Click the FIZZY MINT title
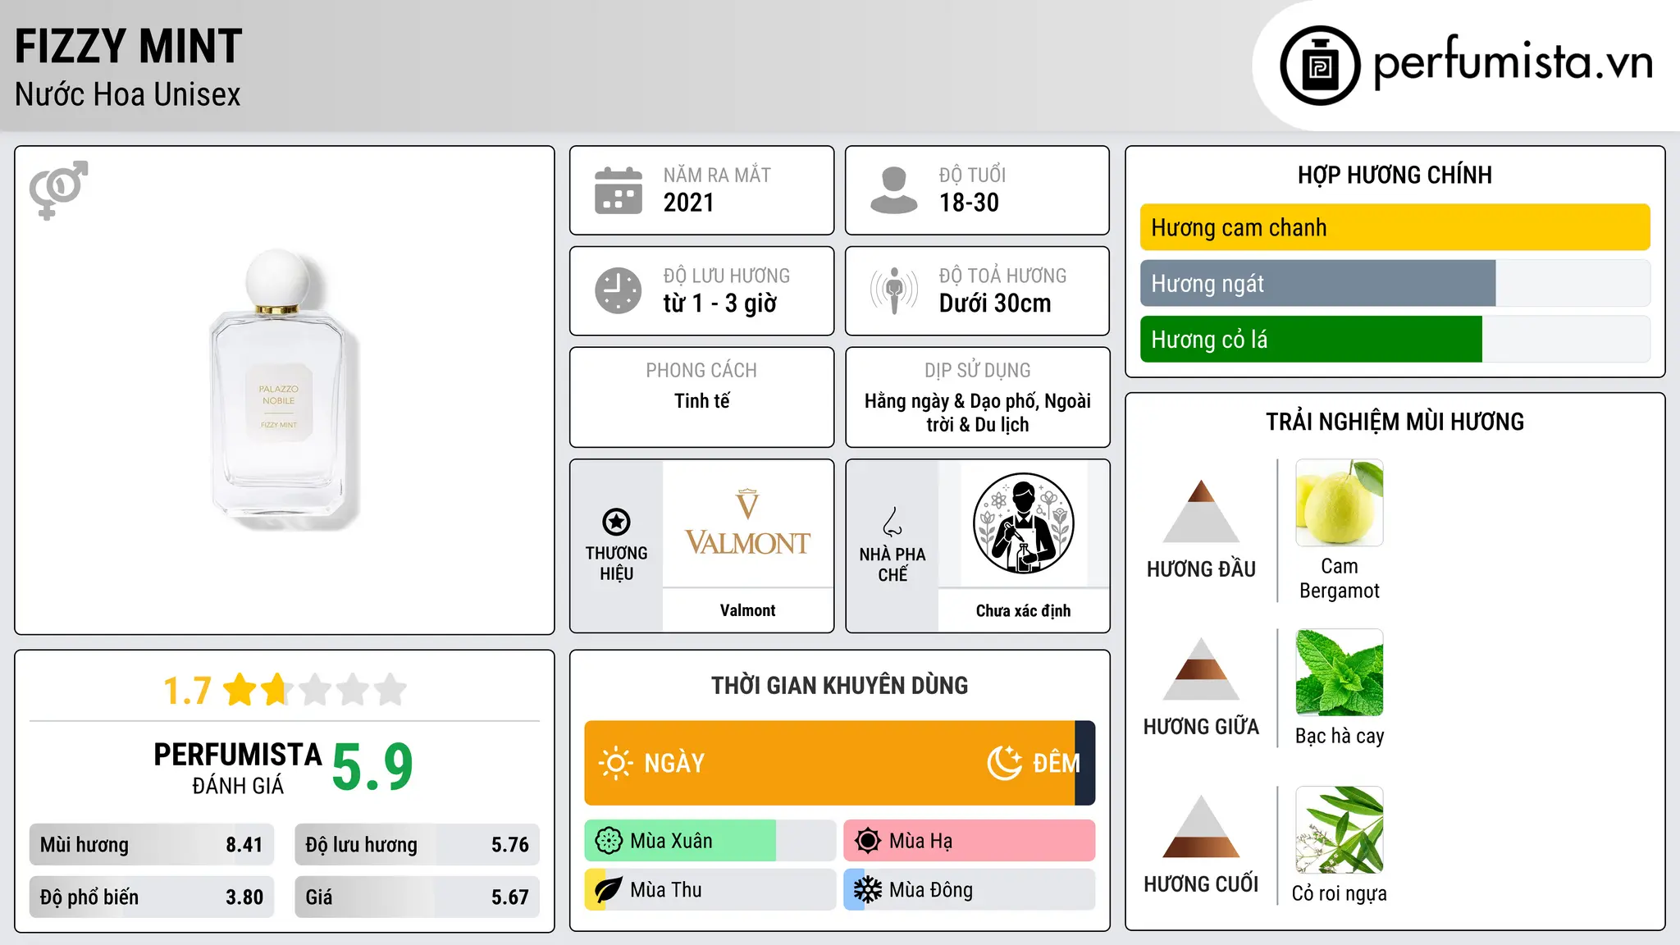 129,46
